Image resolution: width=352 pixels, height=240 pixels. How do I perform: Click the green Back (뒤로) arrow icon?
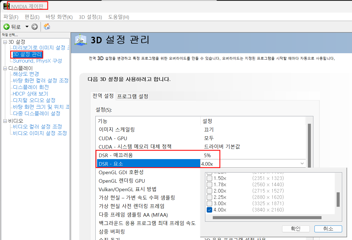(x=6, y=27)
